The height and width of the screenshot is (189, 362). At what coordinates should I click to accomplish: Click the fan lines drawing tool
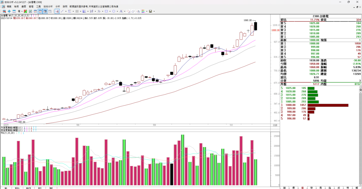click(84, 11)
